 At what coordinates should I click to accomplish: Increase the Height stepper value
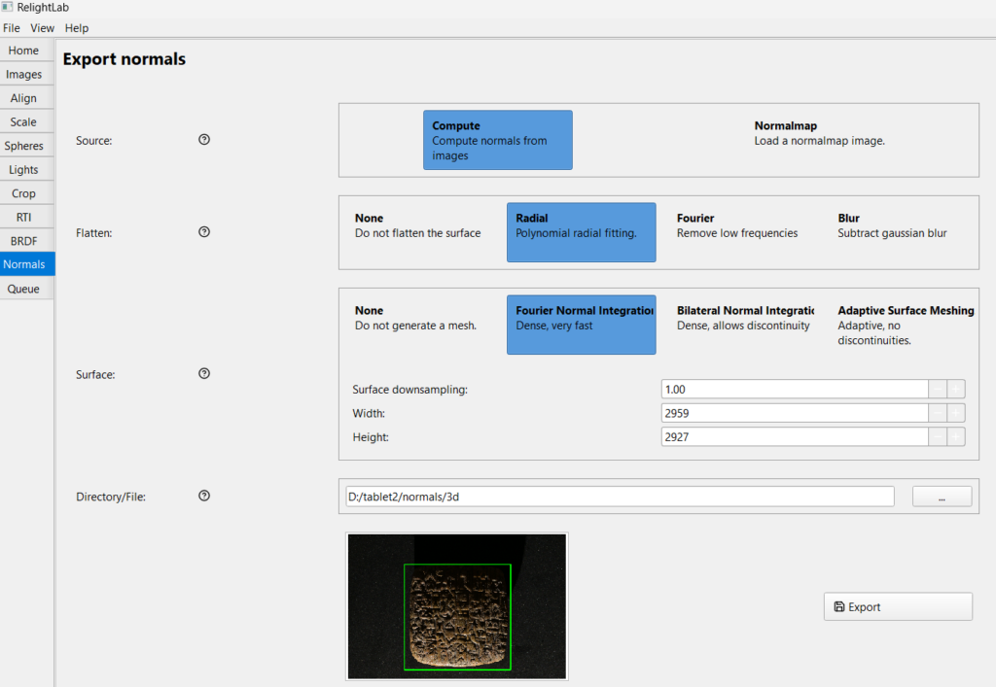point(956,437)
